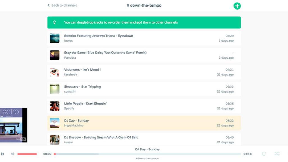288x162 pixels.
Task: Click the lightbulb tip icon
Action: [x=55, y=22]
